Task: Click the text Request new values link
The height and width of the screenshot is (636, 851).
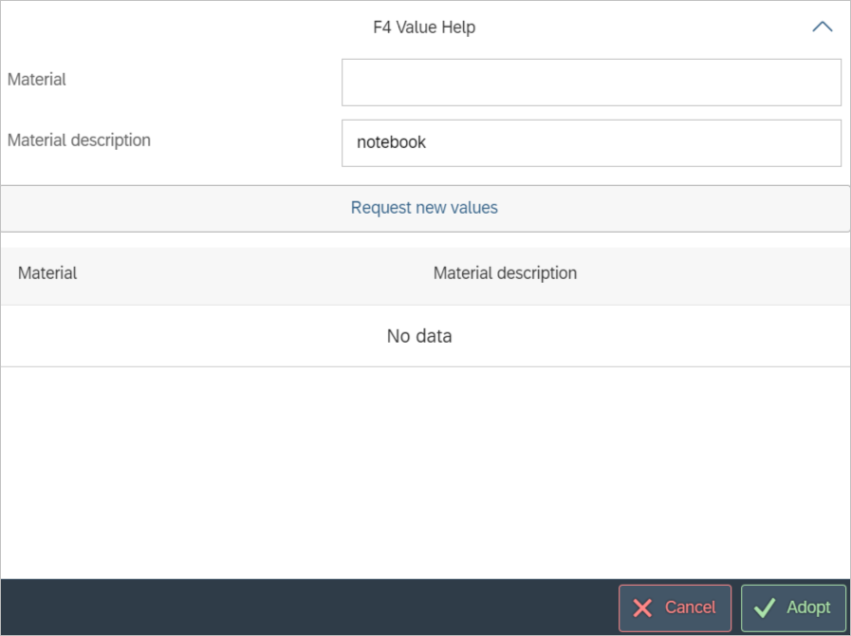Action: 424,208
